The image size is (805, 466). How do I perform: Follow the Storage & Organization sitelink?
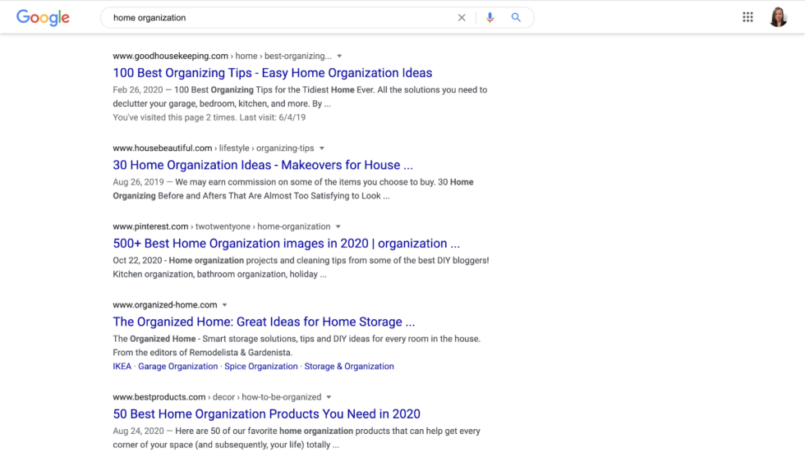349,367
